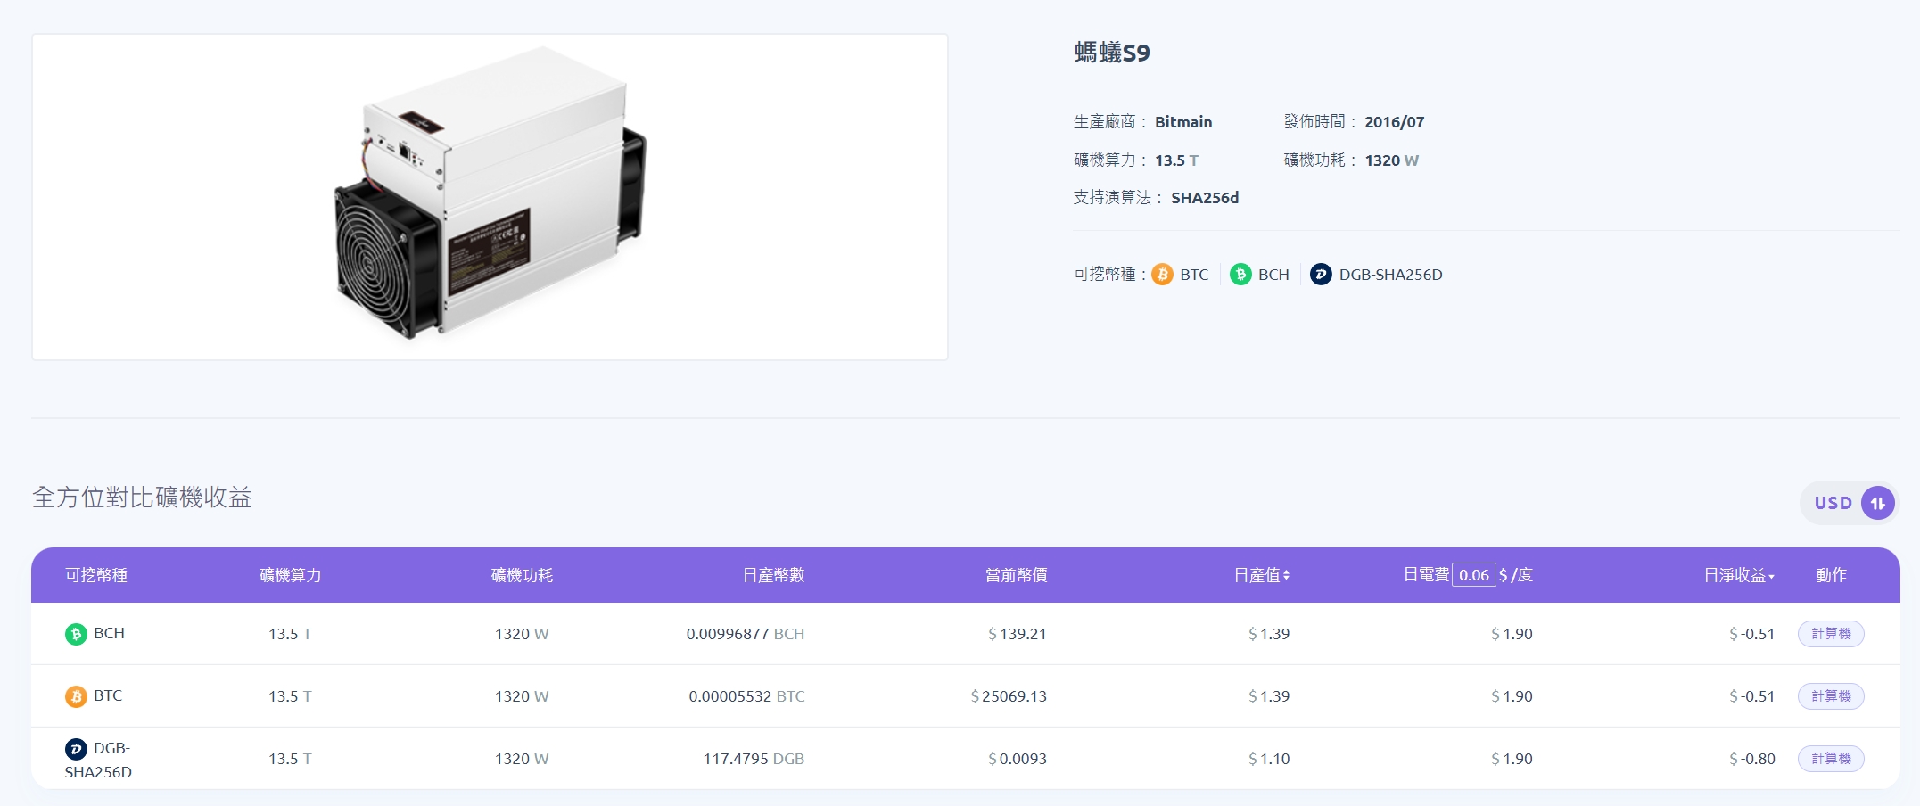
Task: Click the Antminer S9 product image
Action: click(490, 197)
